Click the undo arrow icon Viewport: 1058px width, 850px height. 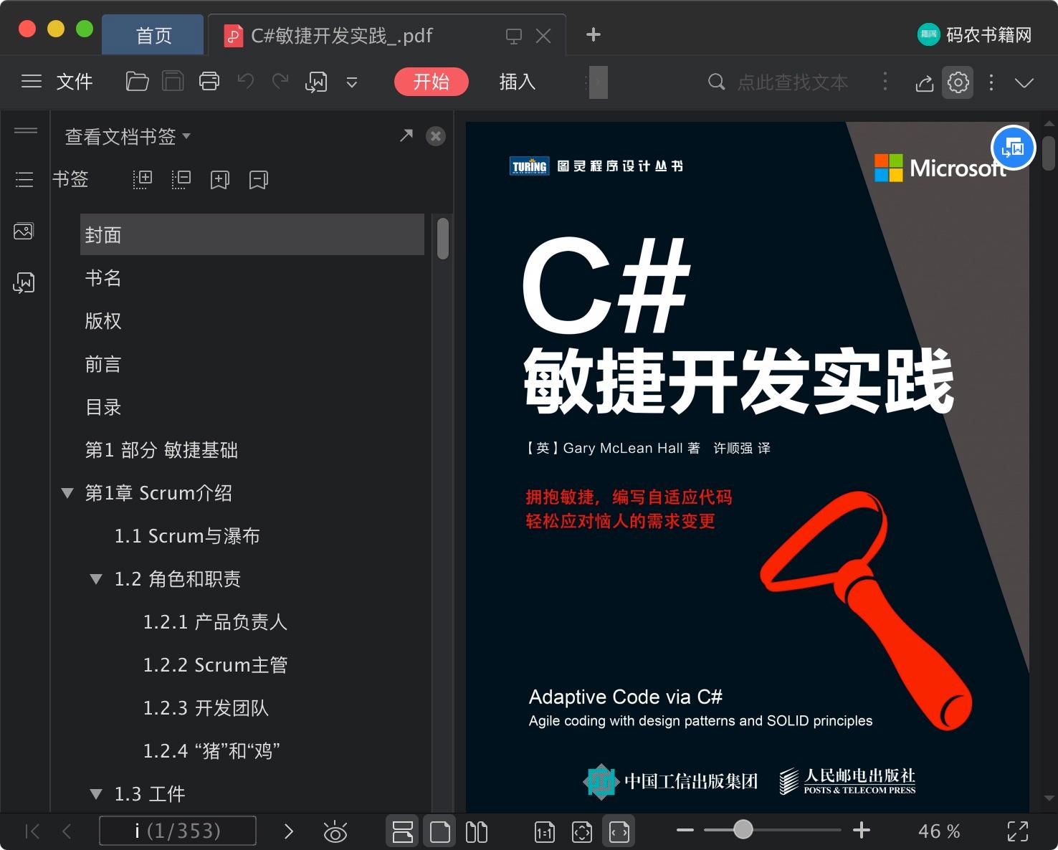coord(246,81)
